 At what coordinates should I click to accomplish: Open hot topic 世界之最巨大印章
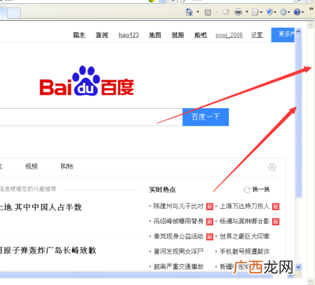click(244, 237)
